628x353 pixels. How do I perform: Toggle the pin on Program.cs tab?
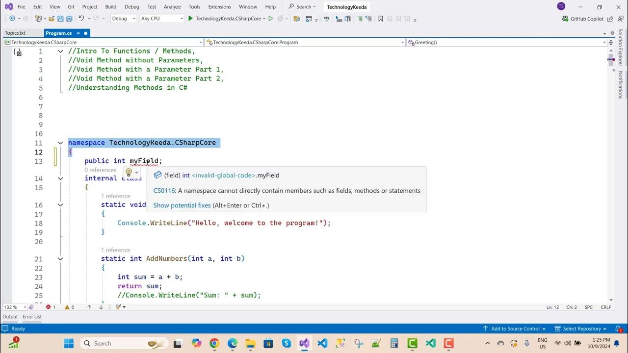click(x=78, y=33)
